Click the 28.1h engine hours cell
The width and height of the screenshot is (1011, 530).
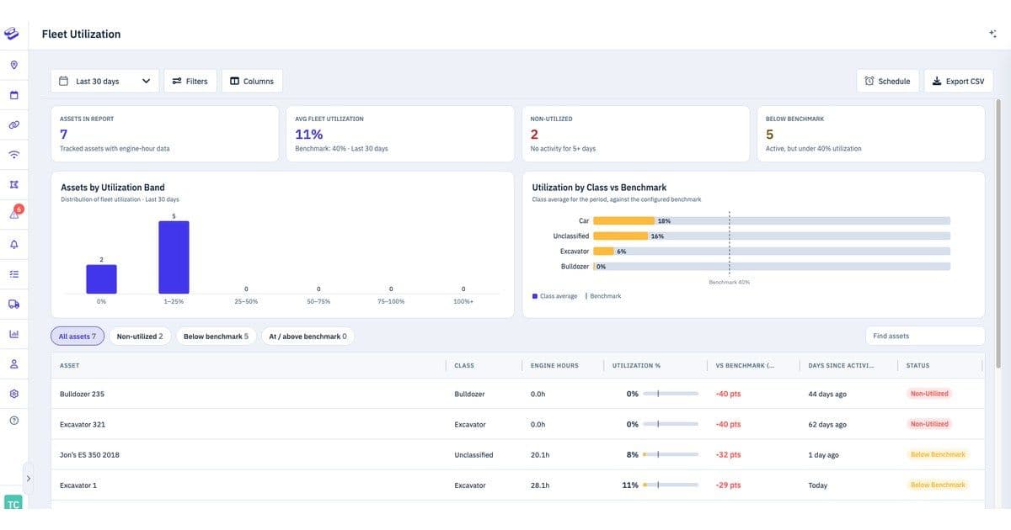[x=540, y=485]
